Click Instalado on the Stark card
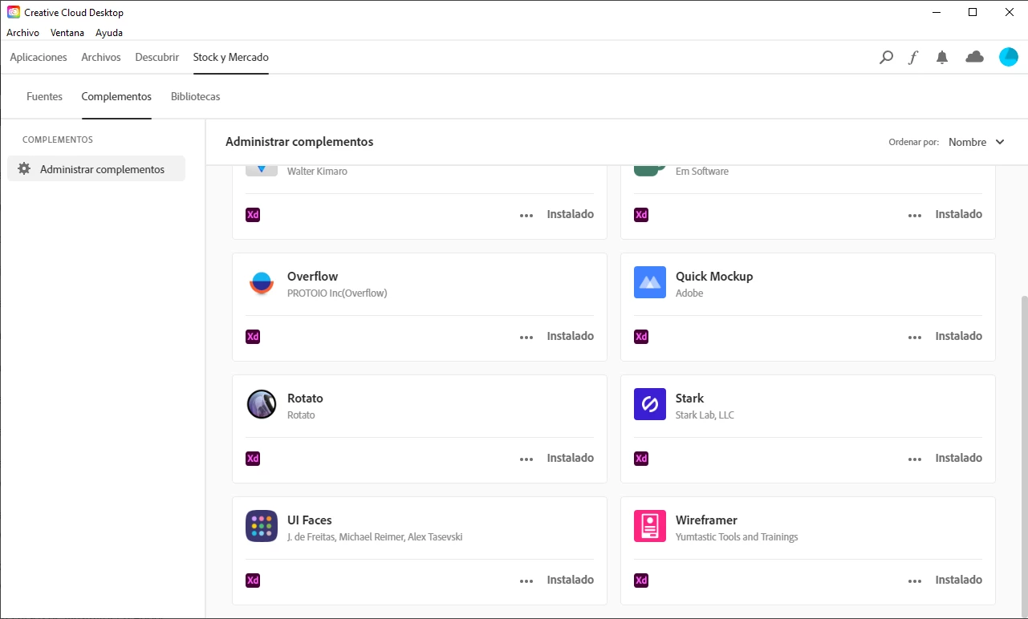 pos(959,458)
